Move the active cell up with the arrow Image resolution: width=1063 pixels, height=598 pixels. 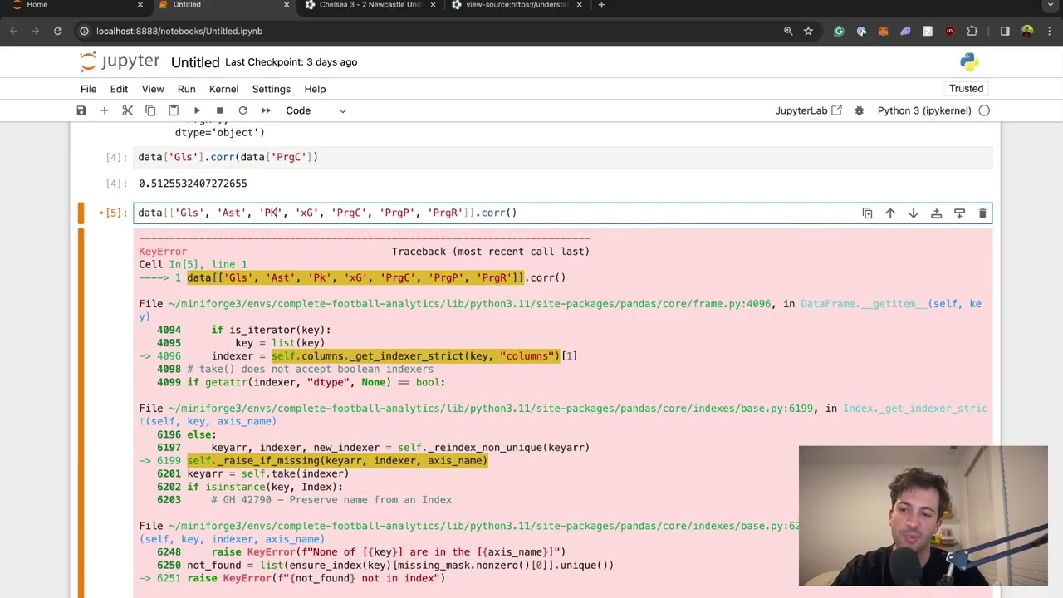coord(890,213)
